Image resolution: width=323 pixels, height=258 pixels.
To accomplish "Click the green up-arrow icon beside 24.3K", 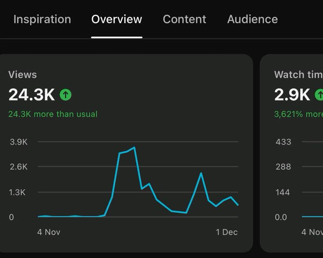I will (x=65, y=95).
